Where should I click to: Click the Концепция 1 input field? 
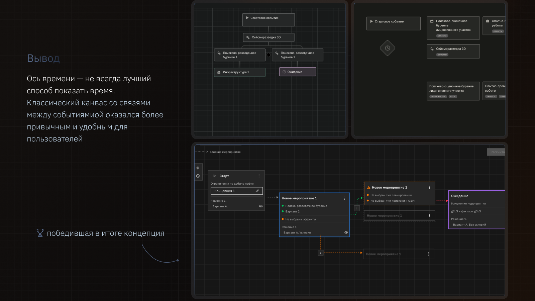pyautogui.click(x=237, y=191)
